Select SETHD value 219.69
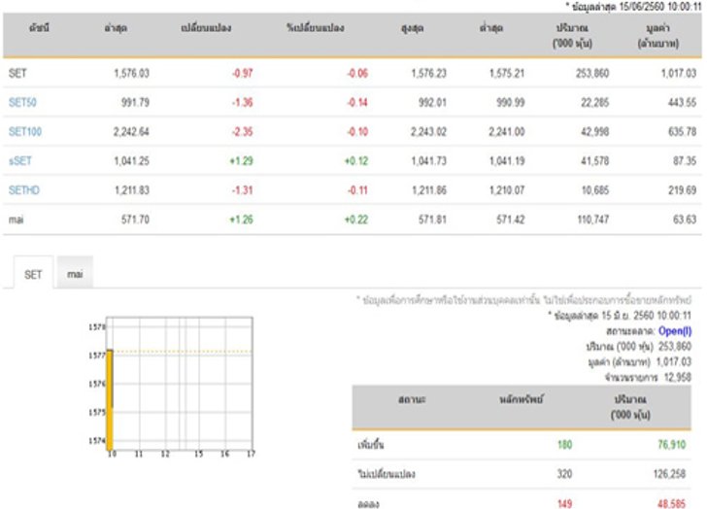 click(x=682, y=190)
